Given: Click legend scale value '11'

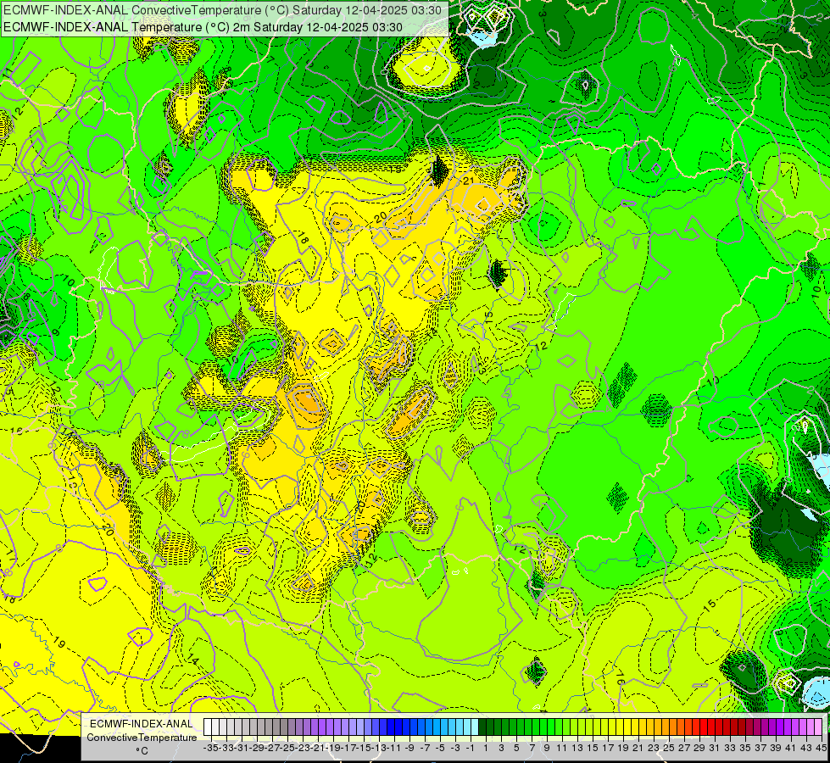Looking at the screenshot, I should tap(562, 748).
